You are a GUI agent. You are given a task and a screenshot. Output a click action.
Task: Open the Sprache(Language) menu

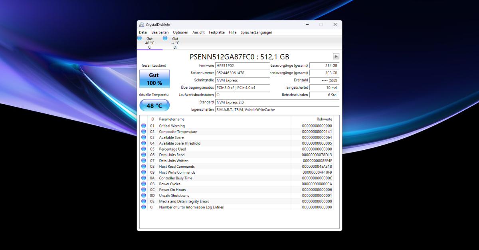pos(256,32)
